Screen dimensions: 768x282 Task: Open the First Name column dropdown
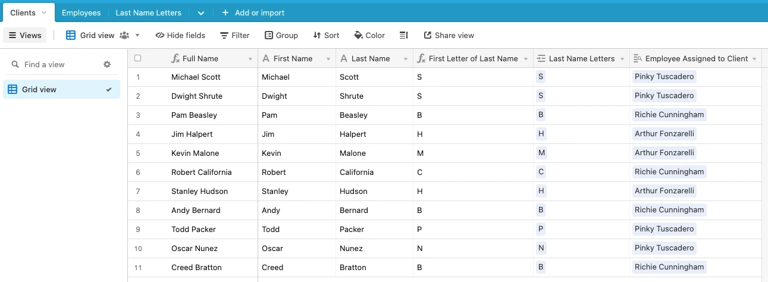[328, 59]
